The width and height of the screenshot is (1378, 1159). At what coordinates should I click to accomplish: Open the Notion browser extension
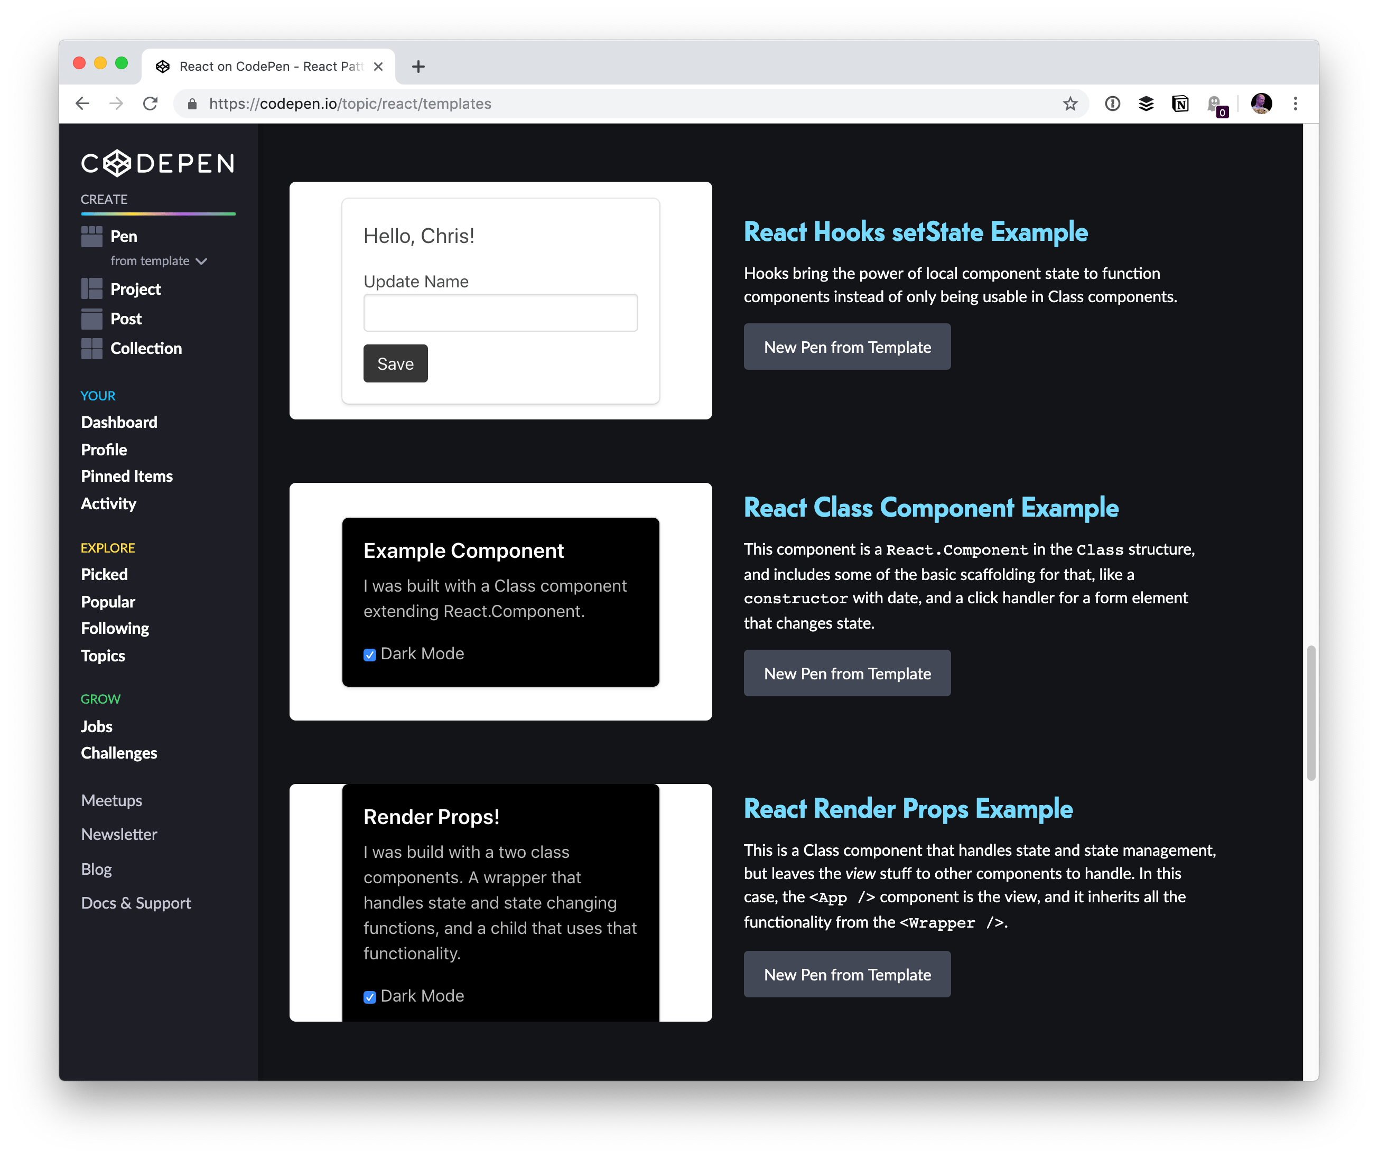click(x=1179, y=103)
